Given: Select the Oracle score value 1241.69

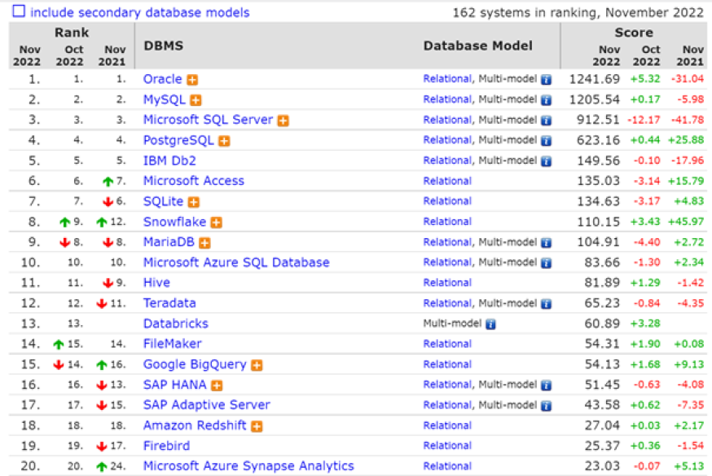Looking at the screenshot, I should (x=595, y=79).
